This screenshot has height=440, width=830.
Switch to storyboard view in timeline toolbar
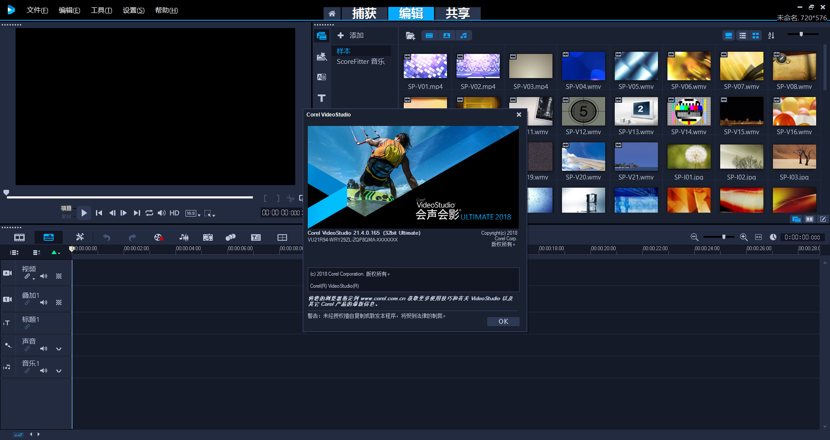pos(19,237)
